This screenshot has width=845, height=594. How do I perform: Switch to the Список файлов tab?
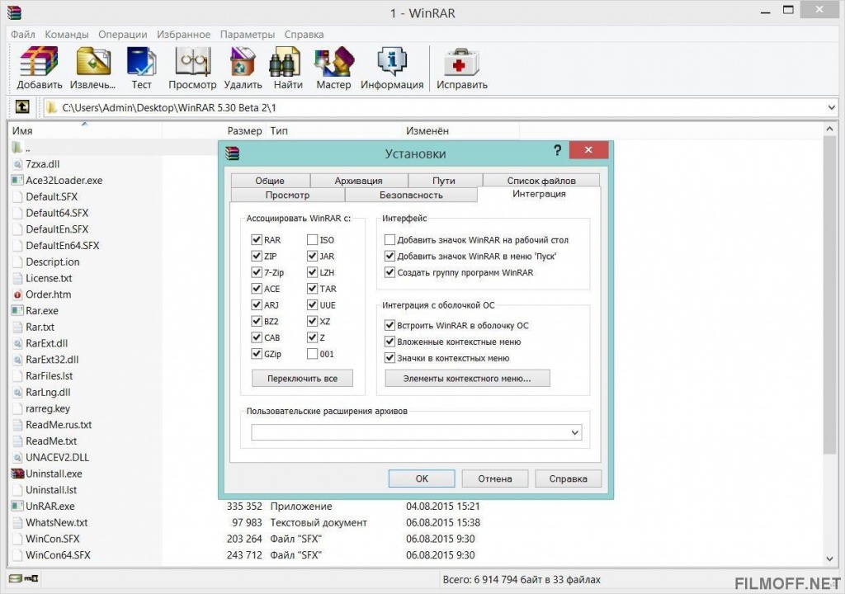click(x=541, y=180)
